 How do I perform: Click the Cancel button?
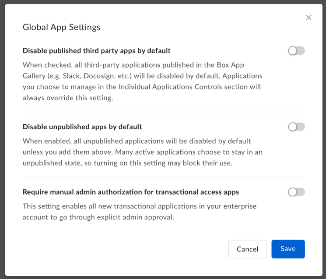click(247, 249)
